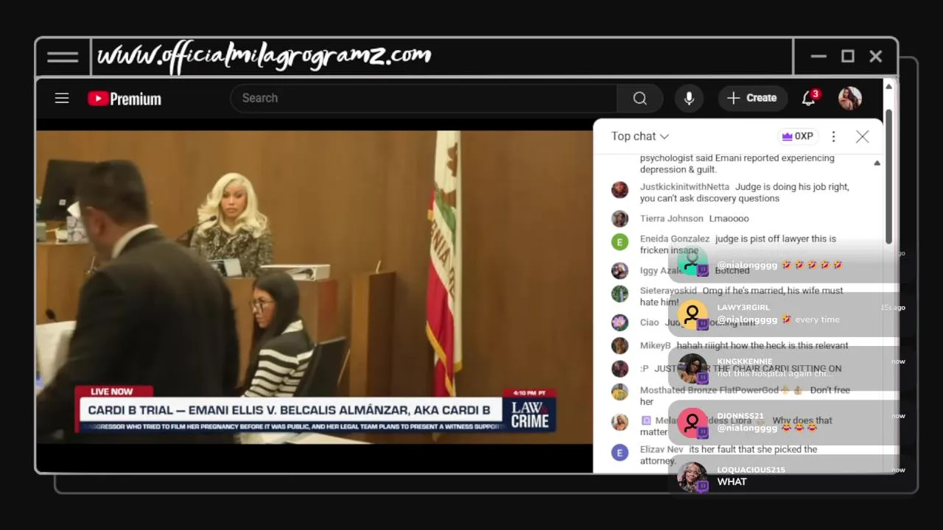Open notifications bell with 3 badge

809,98
